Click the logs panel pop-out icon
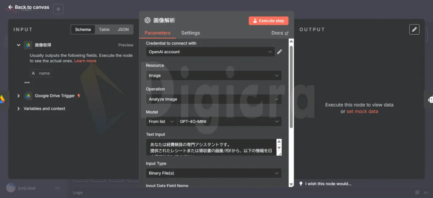The height and width of the screenshot is (198, 433). point(417,192)
